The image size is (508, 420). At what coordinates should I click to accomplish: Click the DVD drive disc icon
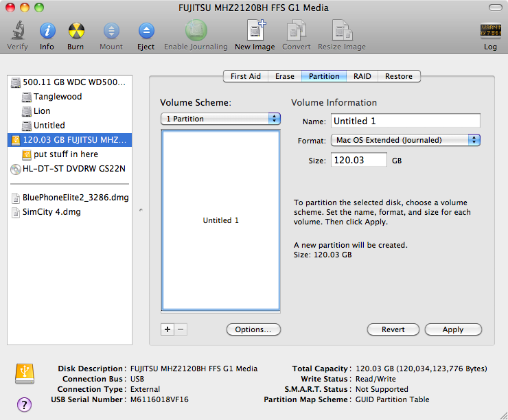click(x=15, y=169)
